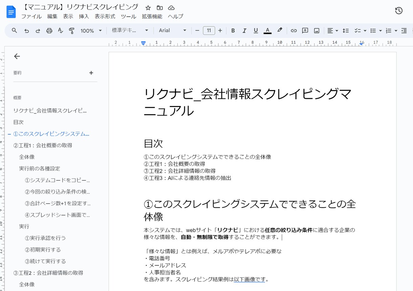Go to outline item ②工程1：会社概要の取得
Viewport: 413px width, 291px height.
[43, 145]
